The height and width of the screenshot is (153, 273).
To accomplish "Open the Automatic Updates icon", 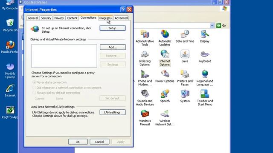I will 165,38.
